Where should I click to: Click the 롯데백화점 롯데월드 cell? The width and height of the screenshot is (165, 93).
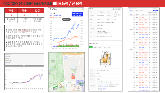[x=37, y=20]
